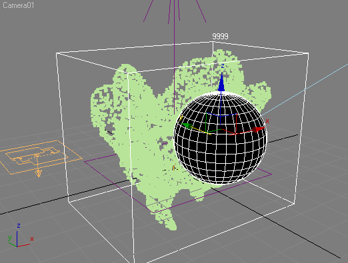This screenshot has width=348, height=263.
Task: Open the Camera01 viewport label menu
Action: coord(18,5)
